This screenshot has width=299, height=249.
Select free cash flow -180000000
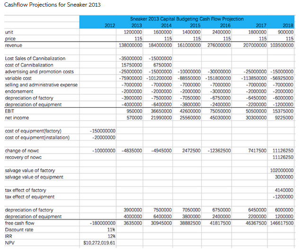click(103, 223)
